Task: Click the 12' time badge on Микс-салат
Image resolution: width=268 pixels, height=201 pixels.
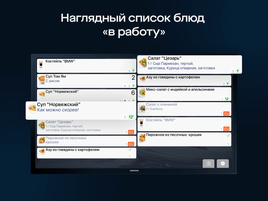Action: (x=227, y=99)
